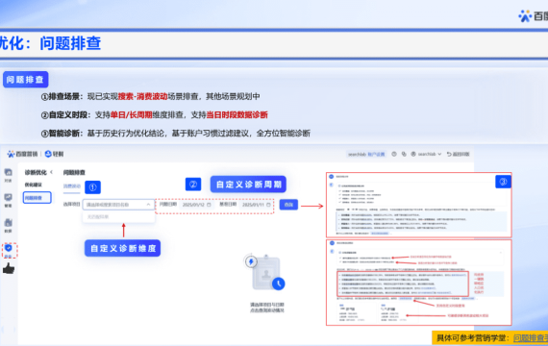548x346 pixels.
Task: Click the 百度营销 logo in app header
Action: [22, 154]
